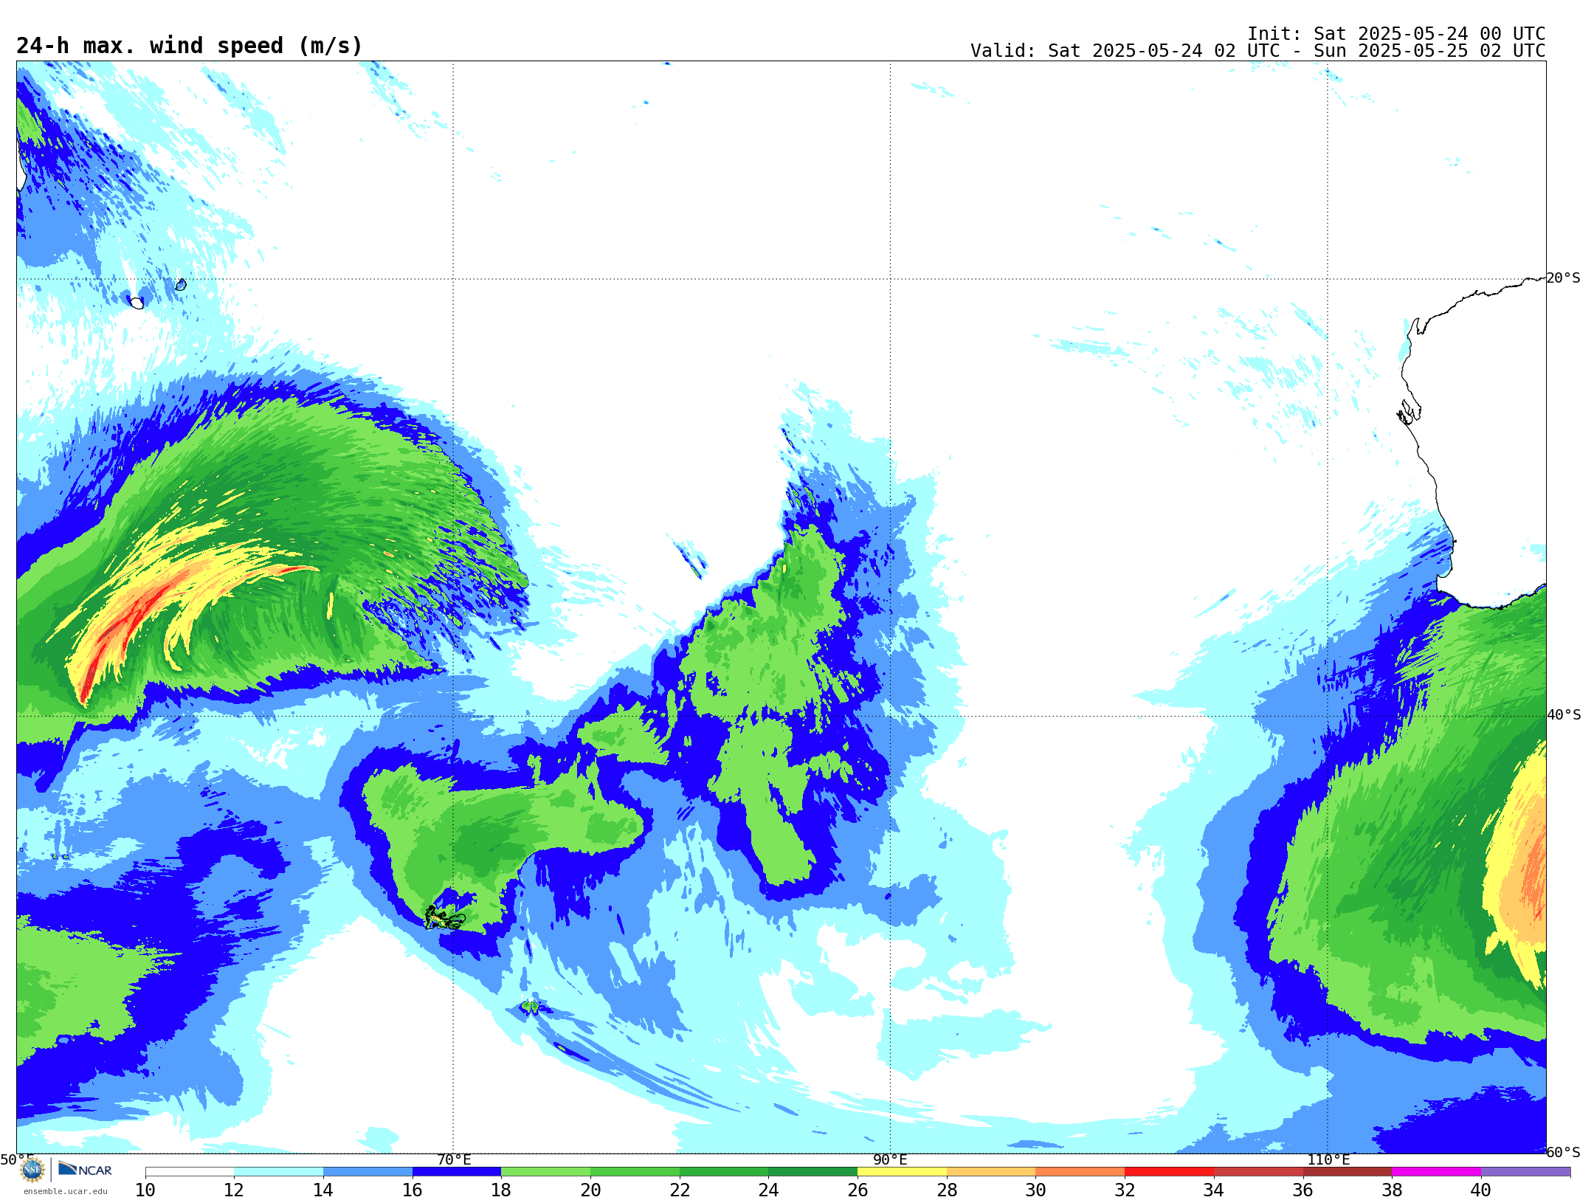
Task: Click the 70°E longitude label
Action: pos(454,1159)
